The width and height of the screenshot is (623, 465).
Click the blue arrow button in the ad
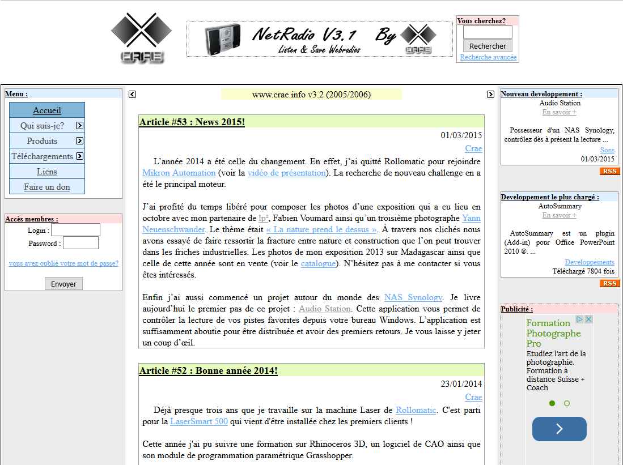click(x=559, y=429)
